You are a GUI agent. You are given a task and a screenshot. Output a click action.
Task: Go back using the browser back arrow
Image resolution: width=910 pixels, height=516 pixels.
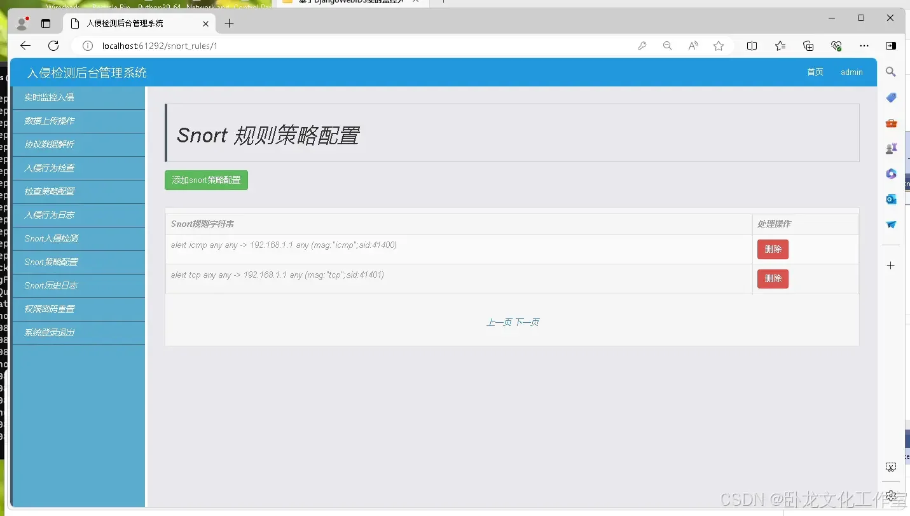tap(25, 46)
